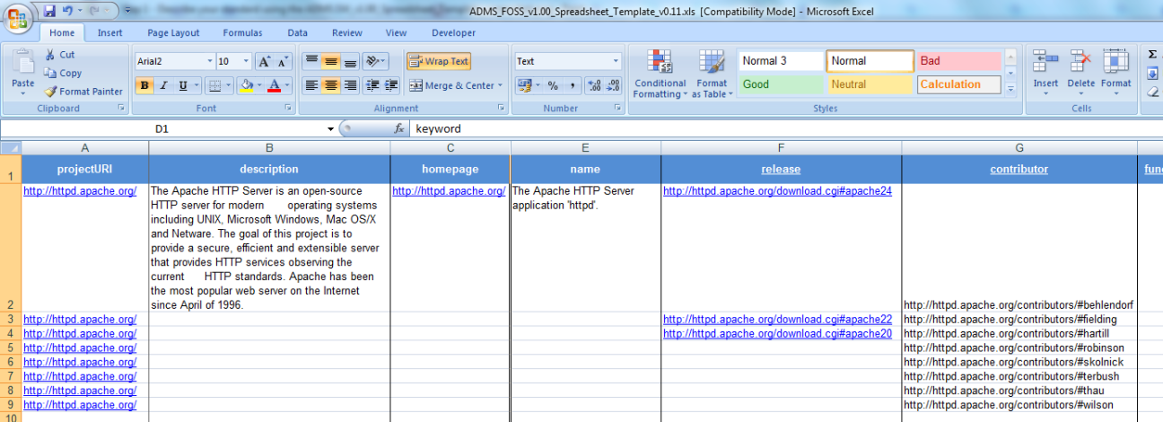Activate Format Painter
The width and height of the screenshot is (1163, 422).
(84, 92)
